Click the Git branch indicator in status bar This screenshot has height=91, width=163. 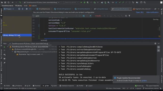click(x=151, y=88)
